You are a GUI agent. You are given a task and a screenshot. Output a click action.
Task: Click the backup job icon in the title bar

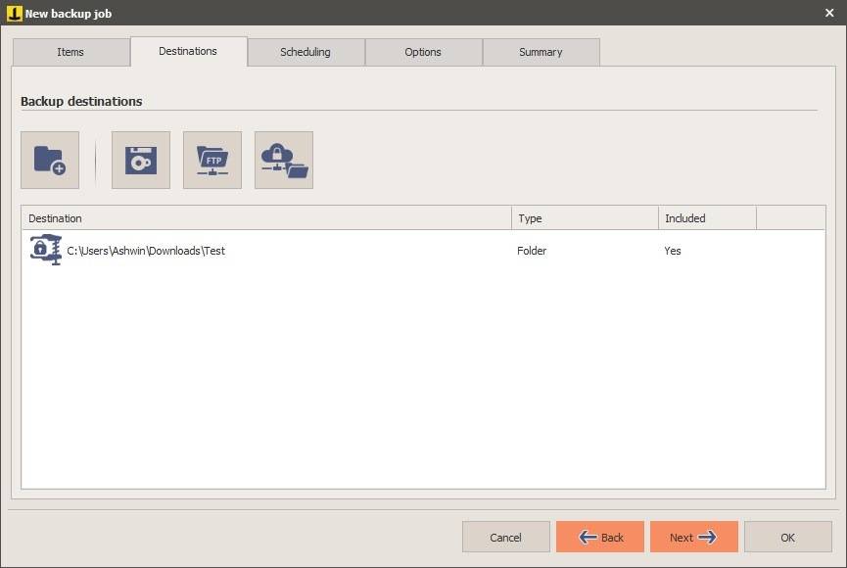pyautogui.click(x=11, y=13)
